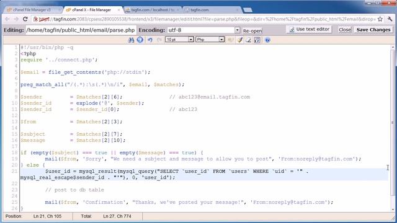
Task: Click the Close editor button
Action: pyautogui.click(x=345, y=30)
